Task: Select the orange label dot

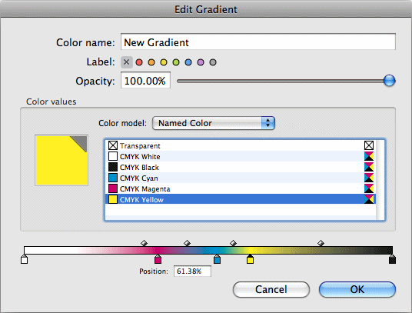Action: pos(151,62)
